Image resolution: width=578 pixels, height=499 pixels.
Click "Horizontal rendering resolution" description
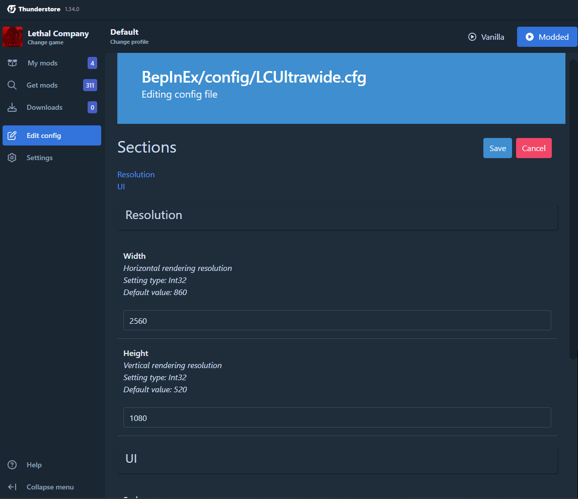click(x=178, y=268)
